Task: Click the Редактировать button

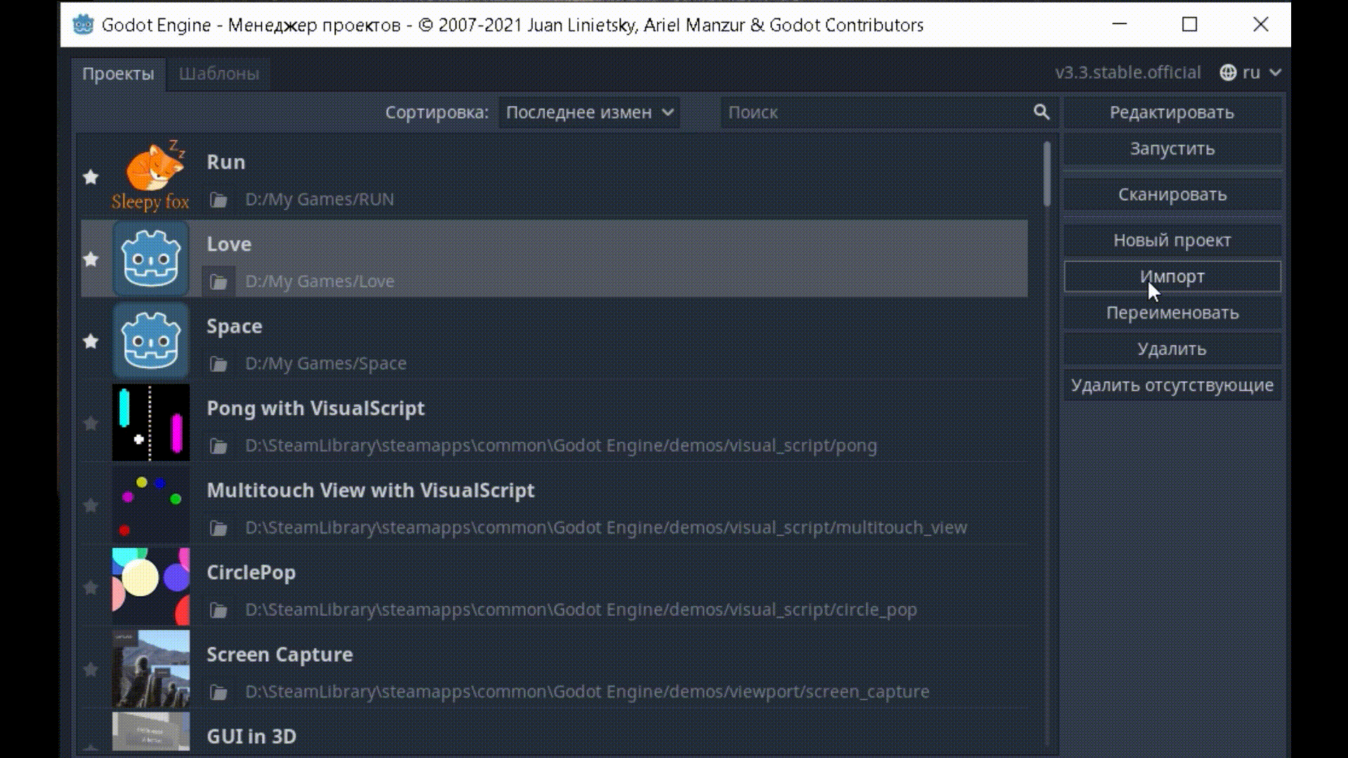Action: pyautogui.click(x=1172, y=112)
